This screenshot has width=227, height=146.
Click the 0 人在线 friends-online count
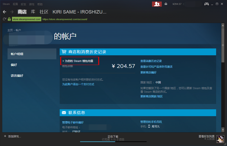click(x=210, y=139)
